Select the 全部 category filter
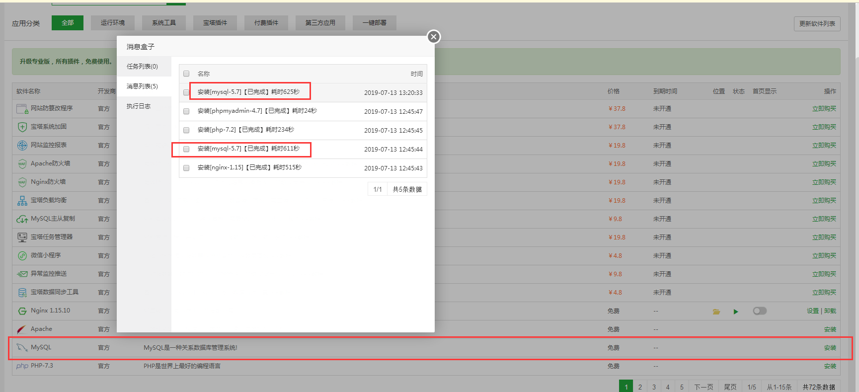The width and height of the screenshot is (859, 392). [68, 23]
